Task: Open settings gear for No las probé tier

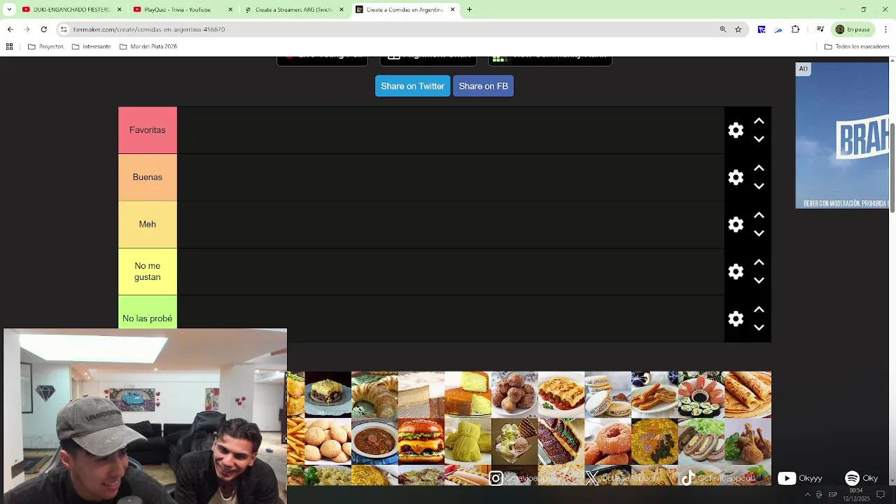Action: coord(736,318)
